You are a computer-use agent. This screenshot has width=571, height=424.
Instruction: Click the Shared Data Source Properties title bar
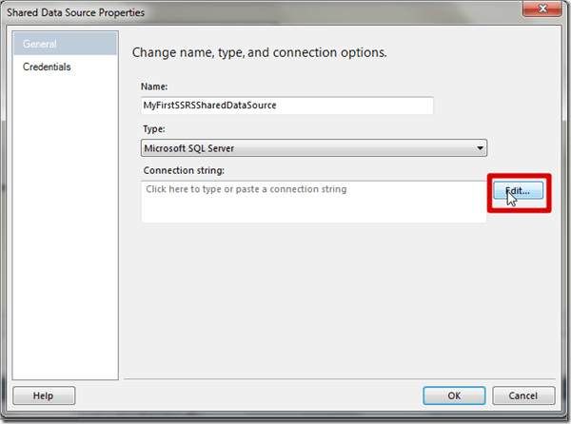[238, 10]
